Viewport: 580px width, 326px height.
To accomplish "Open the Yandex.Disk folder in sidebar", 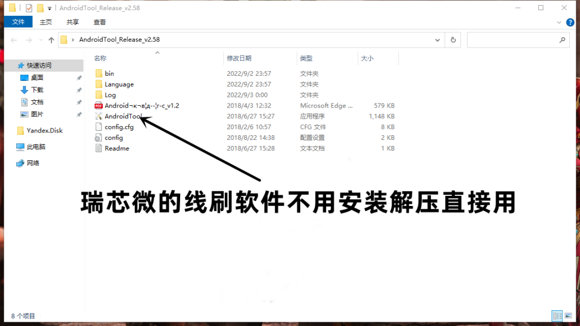I will point(44,130).
